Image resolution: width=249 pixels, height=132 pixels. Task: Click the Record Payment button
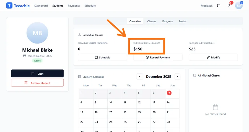pyautogui.click(x=158, y=57)
